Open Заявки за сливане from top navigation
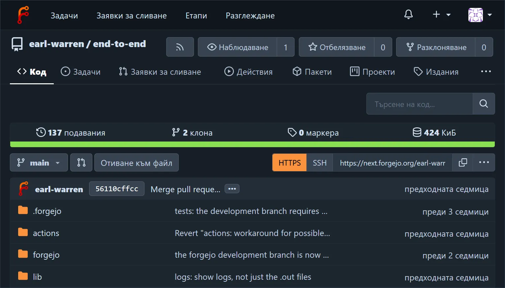This screenshot has width=505, height=288. (x=131, y=15)
